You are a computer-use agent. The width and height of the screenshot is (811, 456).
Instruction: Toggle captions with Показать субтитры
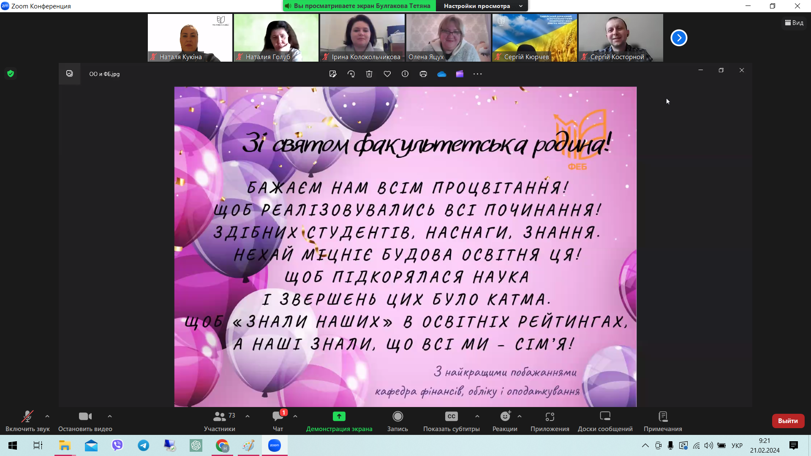click(451, 417)
